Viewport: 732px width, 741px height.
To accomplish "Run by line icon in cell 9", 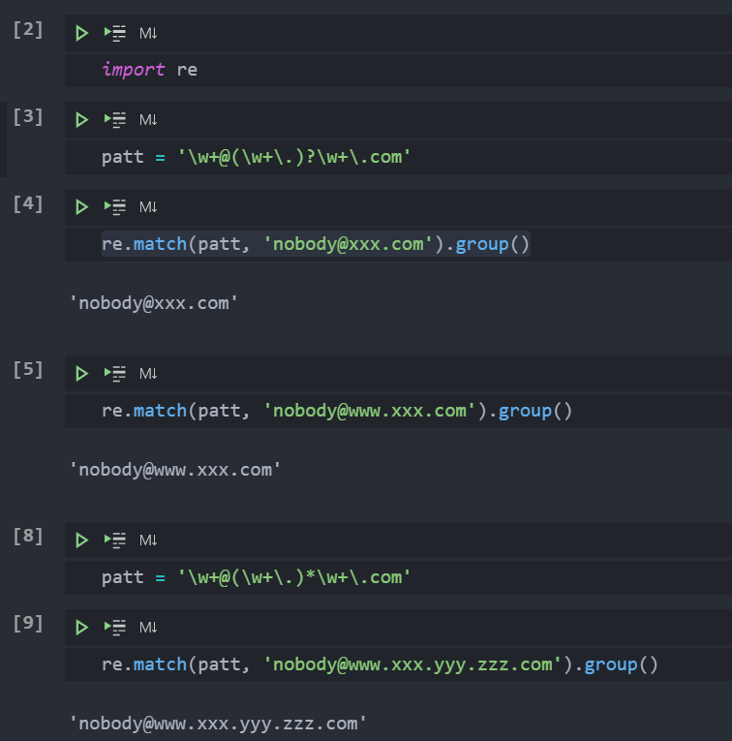I will tap(115, 628).
